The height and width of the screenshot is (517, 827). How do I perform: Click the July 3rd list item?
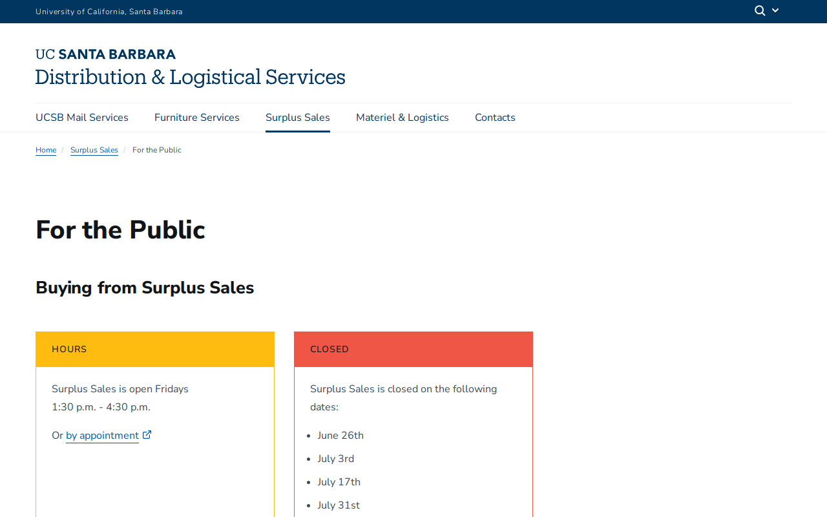[x=336, y=459]
